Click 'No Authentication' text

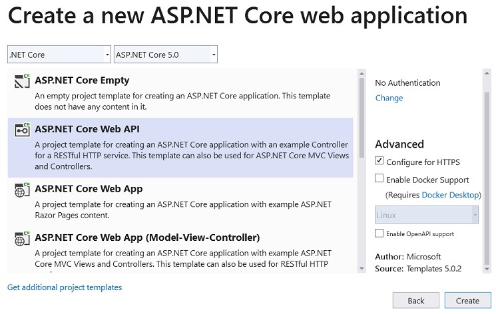[x=407, y=83]
